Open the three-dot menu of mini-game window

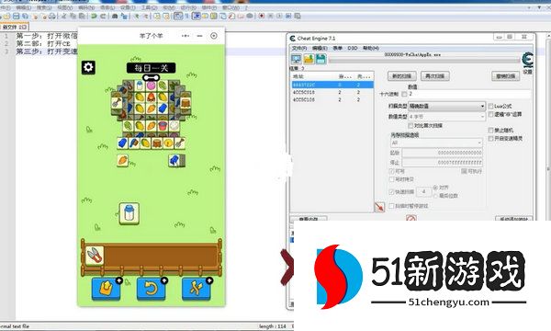pos(186,36)
